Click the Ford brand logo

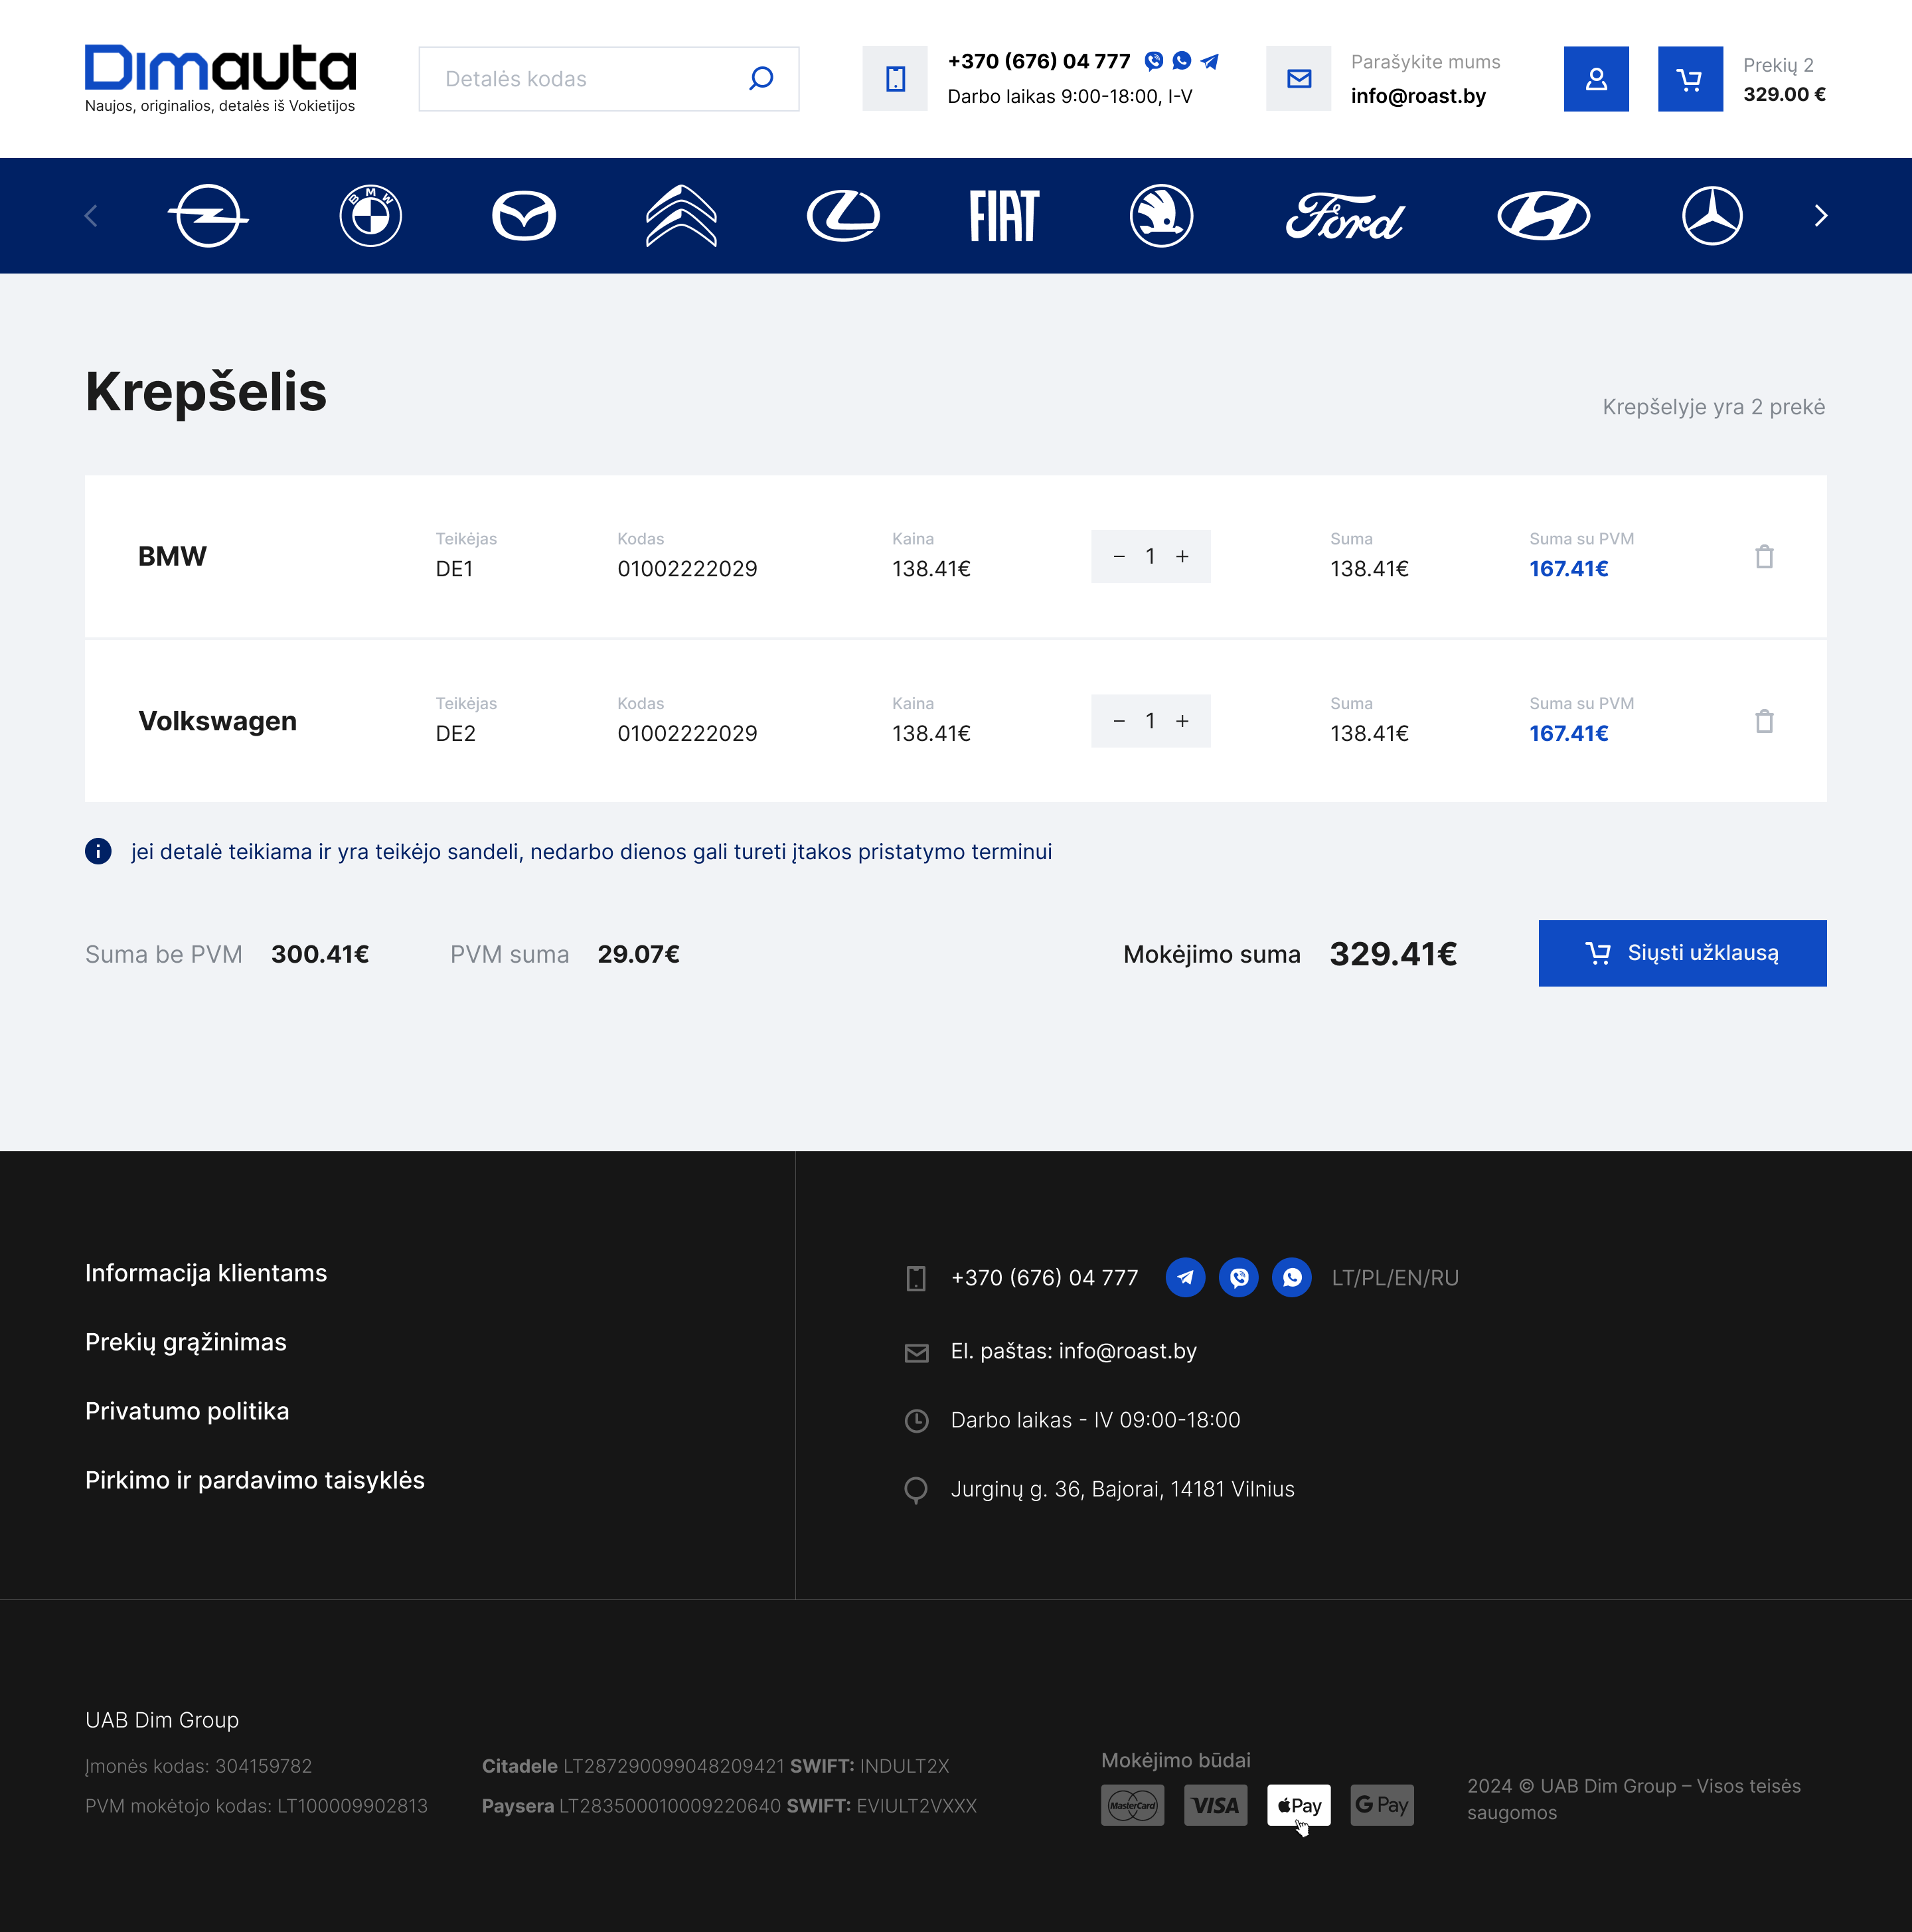(1344, 216)
